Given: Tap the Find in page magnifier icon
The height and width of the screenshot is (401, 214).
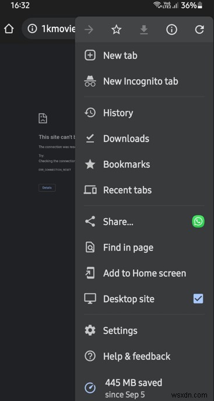Looking at the screenshot, I should [x=90, y=247].
